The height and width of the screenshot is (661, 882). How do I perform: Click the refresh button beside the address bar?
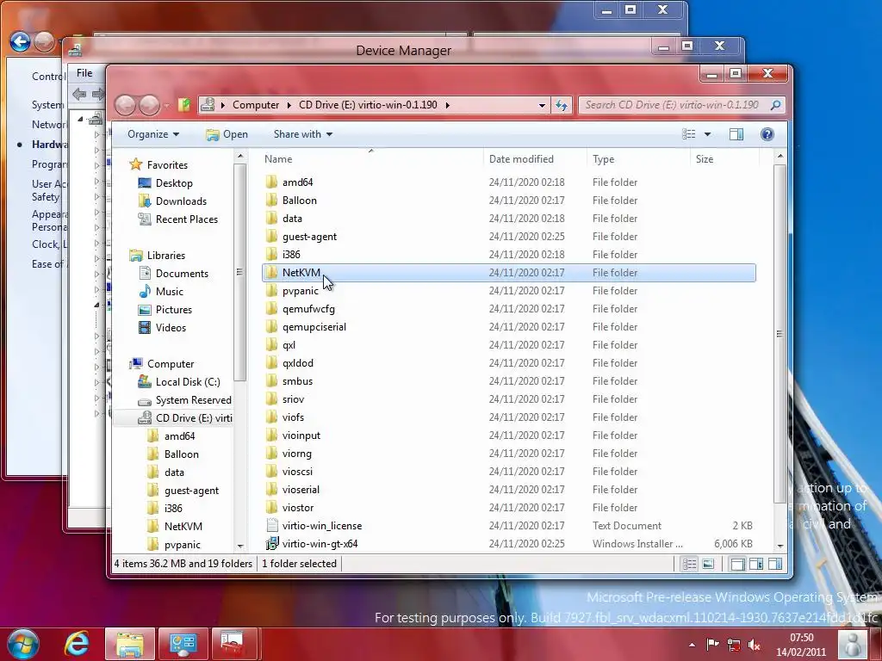coord(562,105)
